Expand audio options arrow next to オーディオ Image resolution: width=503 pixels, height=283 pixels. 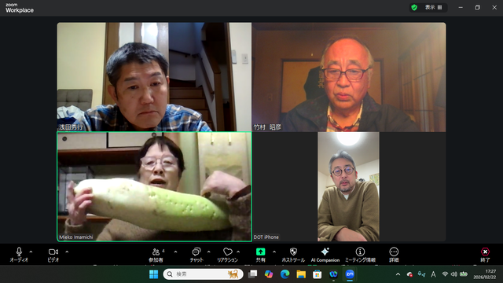click(31, 252)
